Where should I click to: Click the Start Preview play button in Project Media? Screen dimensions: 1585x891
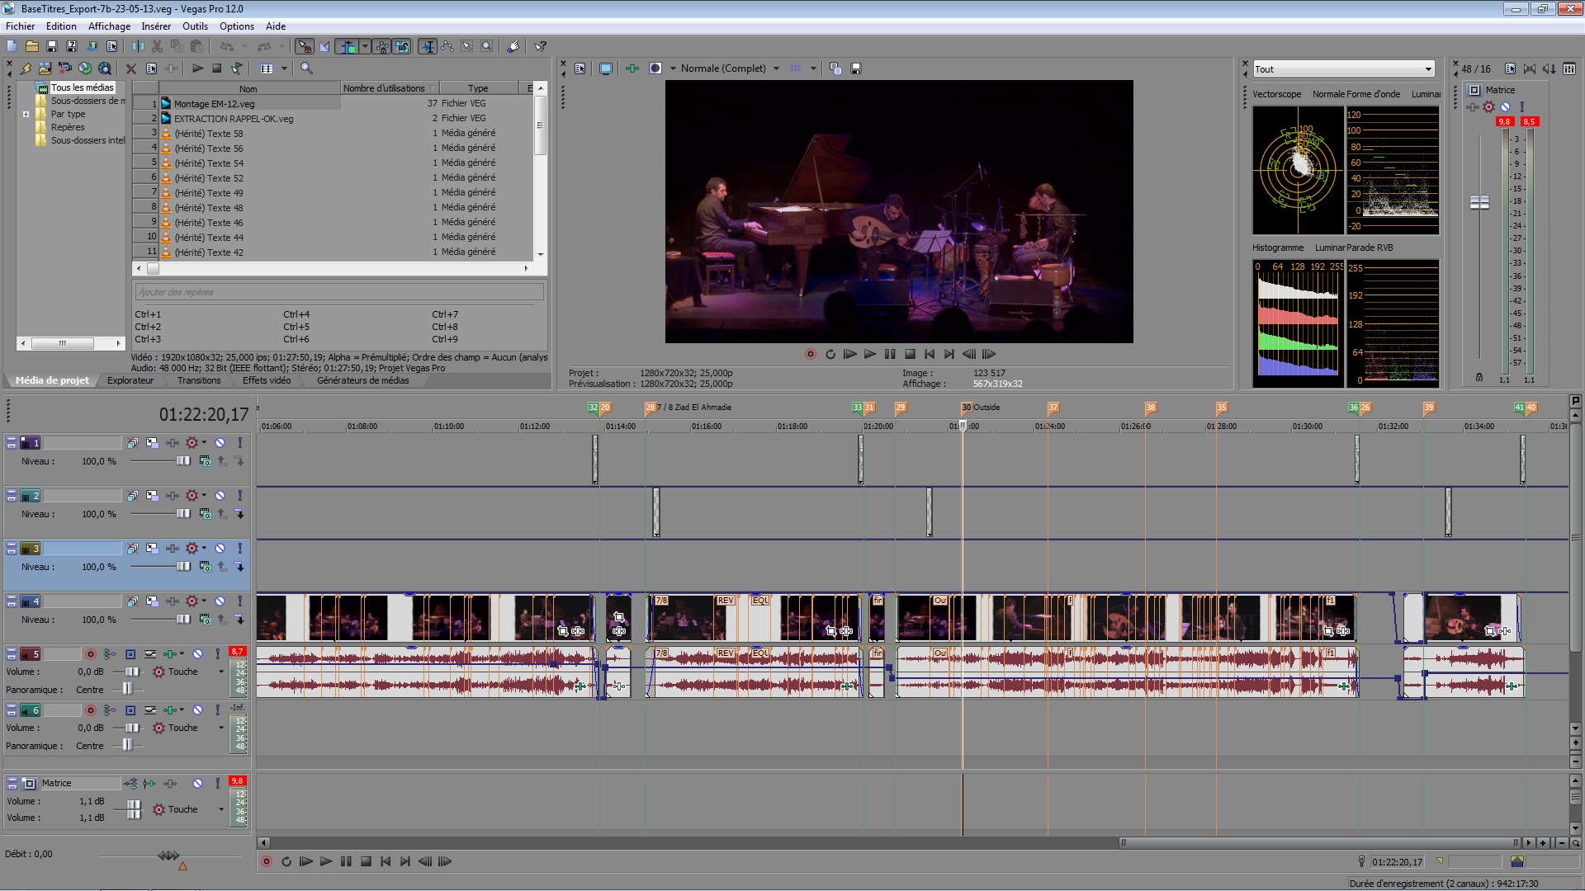point(198,68)
